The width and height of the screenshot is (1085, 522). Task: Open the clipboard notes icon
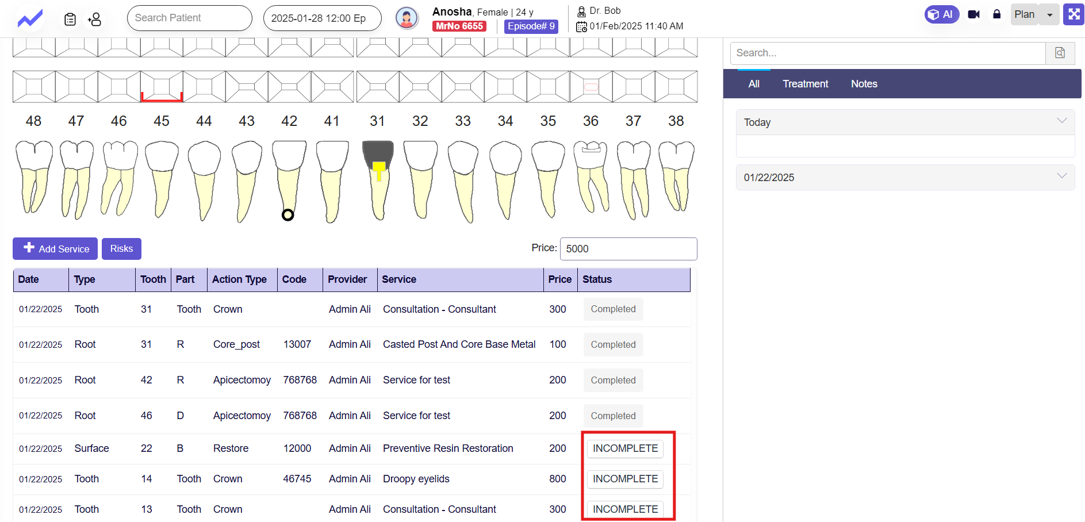click(x=70, y=20)
